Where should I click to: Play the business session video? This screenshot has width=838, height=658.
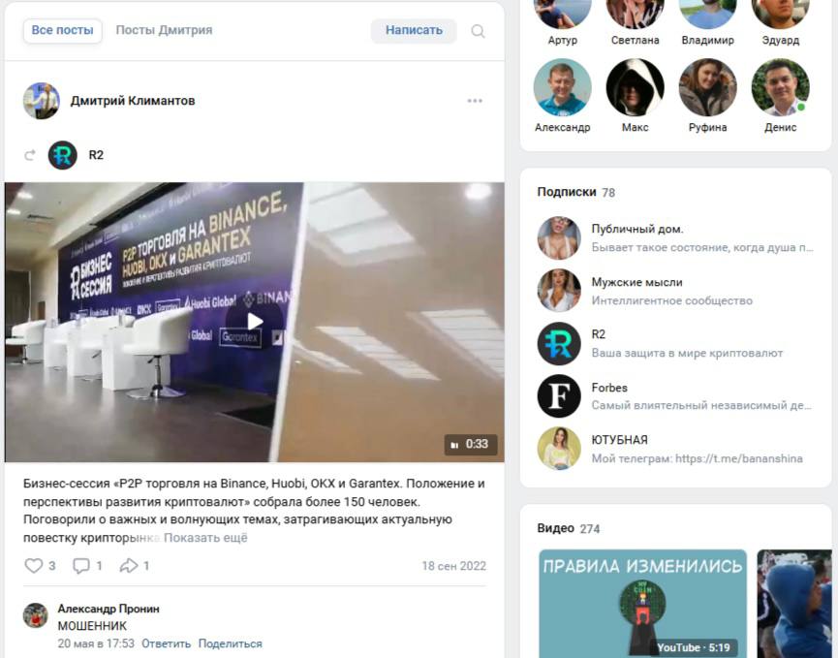[x=255, y=322]
